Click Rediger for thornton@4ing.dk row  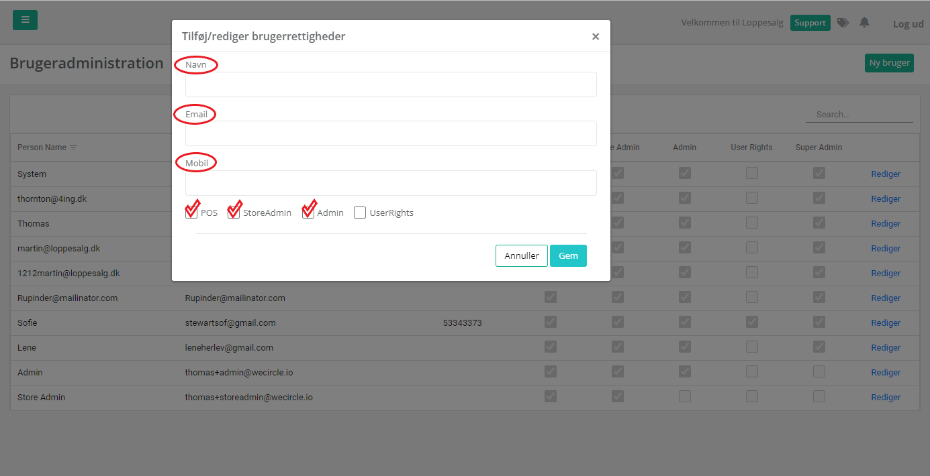(886, 198)
